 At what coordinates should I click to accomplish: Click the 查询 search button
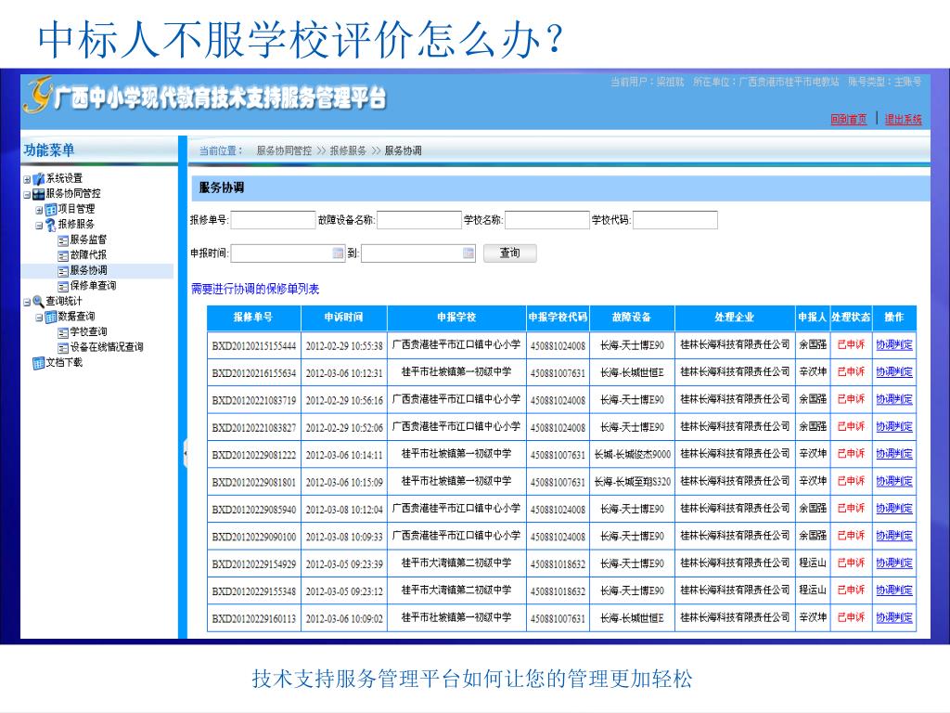pyautogui.click(x=509, y=253)
